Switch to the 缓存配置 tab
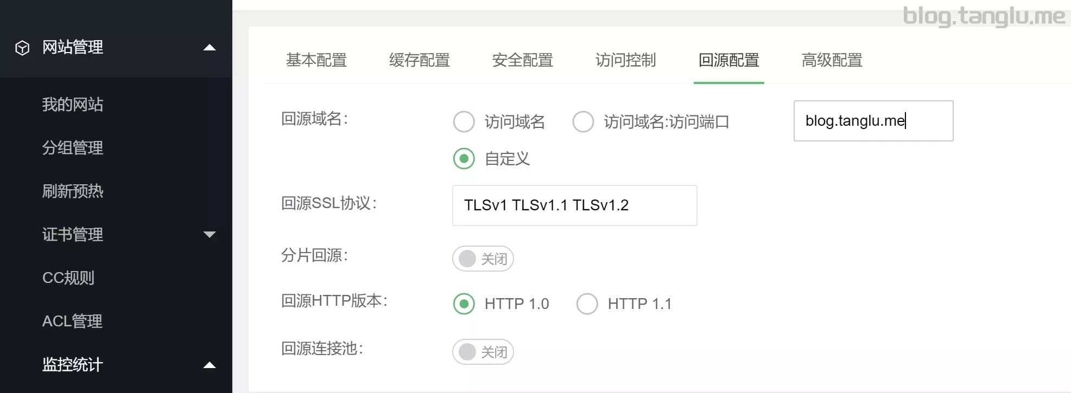1071x393 pixels. (x=420, y=60)
